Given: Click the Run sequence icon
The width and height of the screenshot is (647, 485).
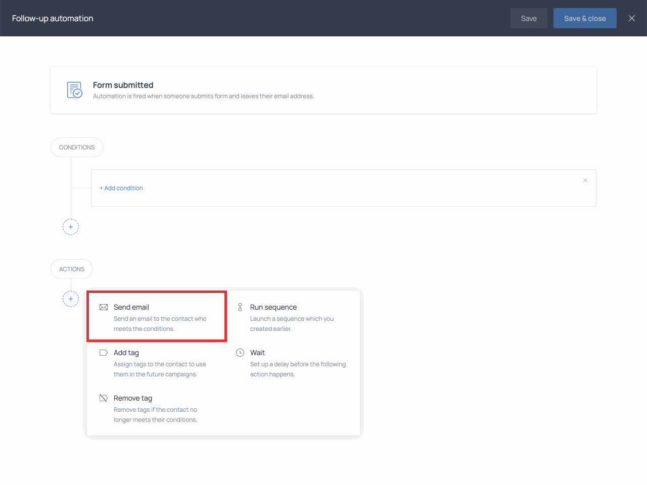Looking at the screenshot, I should (240, 307).
